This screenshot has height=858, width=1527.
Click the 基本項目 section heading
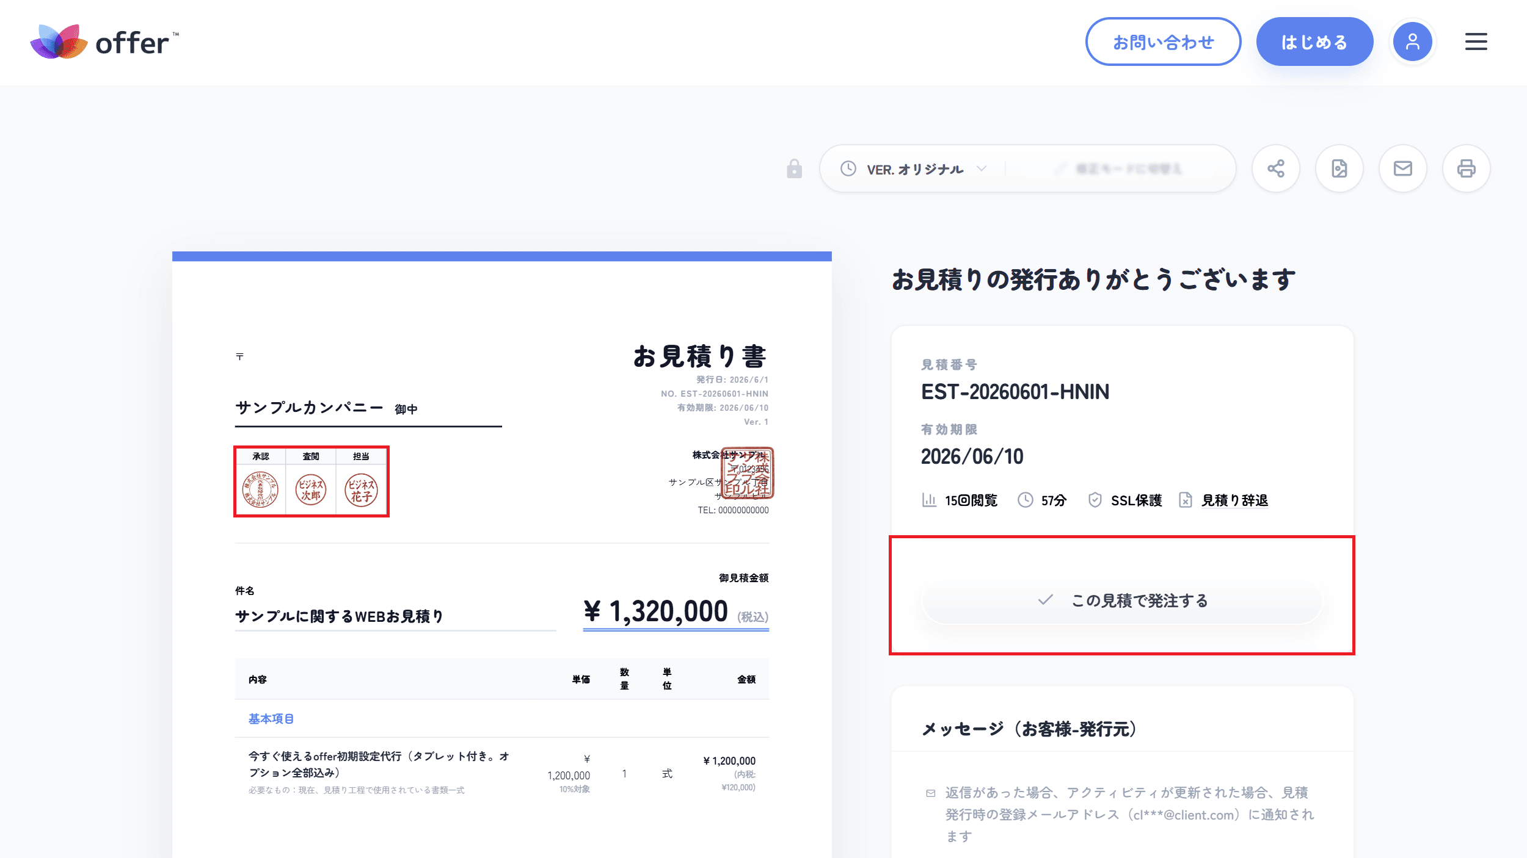pos(271,719)
